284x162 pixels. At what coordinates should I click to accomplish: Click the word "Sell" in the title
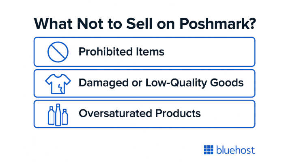click(x=139, y=23)
